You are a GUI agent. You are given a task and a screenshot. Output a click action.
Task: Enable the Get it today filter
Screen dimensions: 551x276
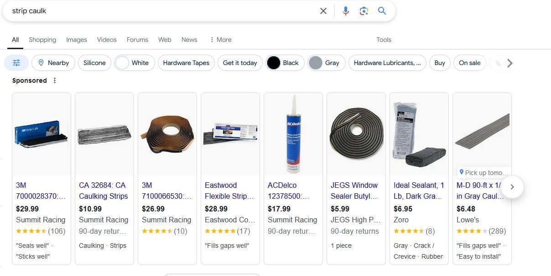pyautogui.click(x=240, y=63)
